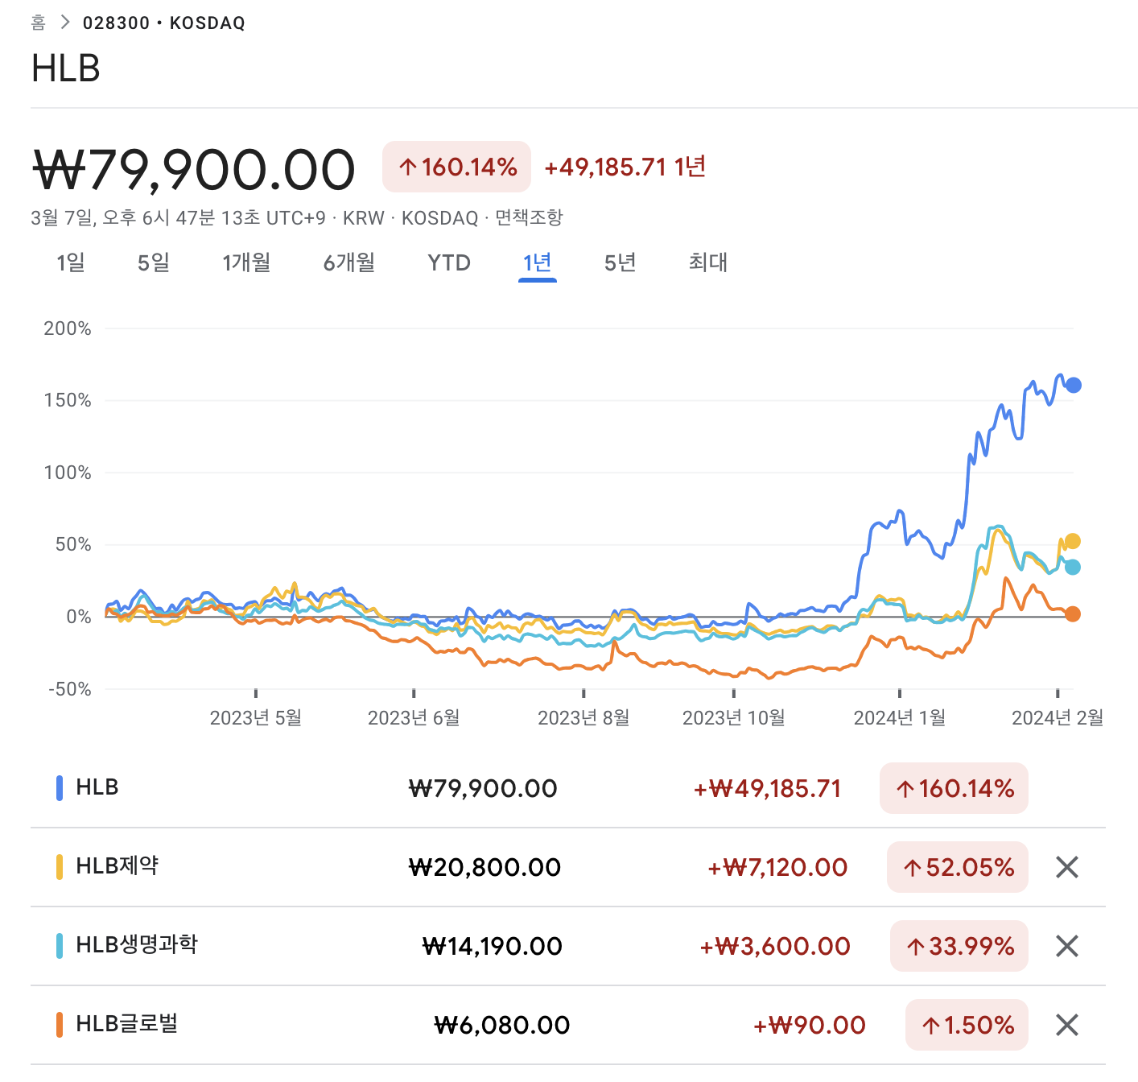Click the +₩3,600.00 change value
Image resolution: width=1138 pixels, height=1082 pixels.
click(x=775, y=946)
